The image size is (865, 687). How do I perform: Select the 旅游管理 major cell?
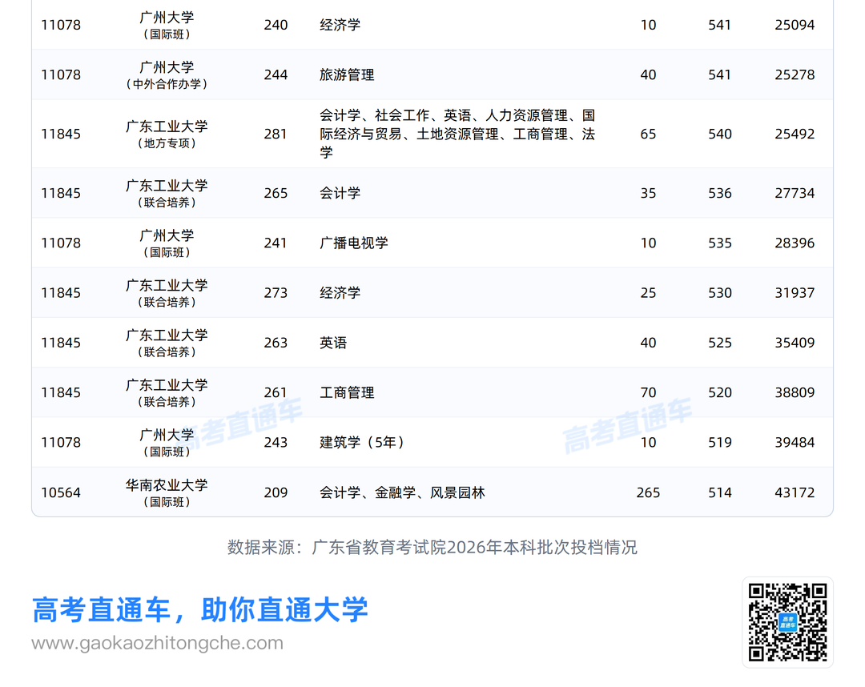[347, 74]
